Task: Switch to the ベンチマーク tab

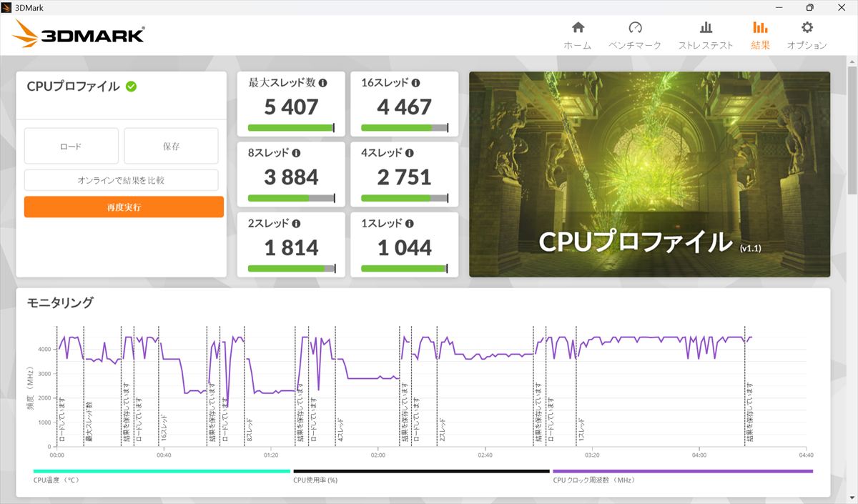Action: coord(635,36)
